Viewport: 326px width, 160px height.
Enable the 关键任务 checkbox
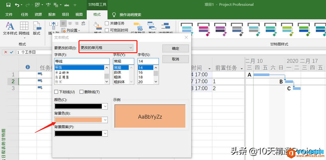[107, 23]
